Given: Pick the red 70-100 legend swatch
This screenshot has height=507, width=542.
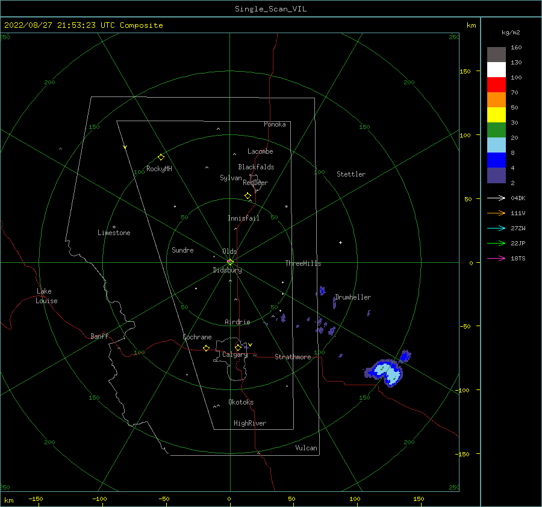Looking at the screenshot, I should [x=496, y=85].
